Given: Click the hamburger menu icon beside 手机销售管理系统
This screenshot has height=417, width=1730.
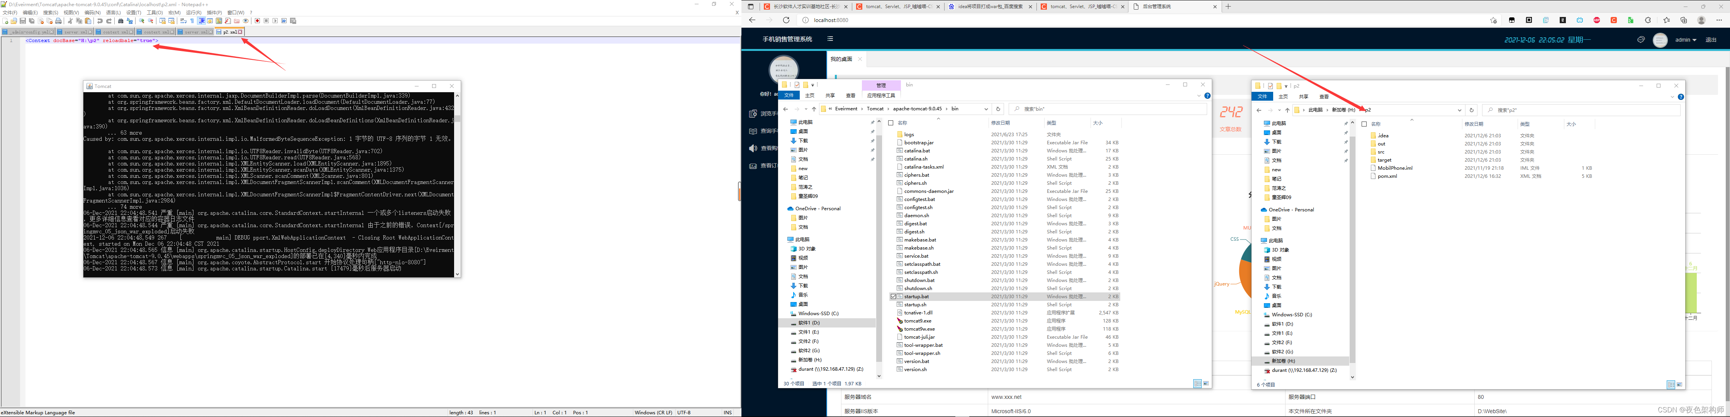Looking at the screenshot, I should 830,39.
